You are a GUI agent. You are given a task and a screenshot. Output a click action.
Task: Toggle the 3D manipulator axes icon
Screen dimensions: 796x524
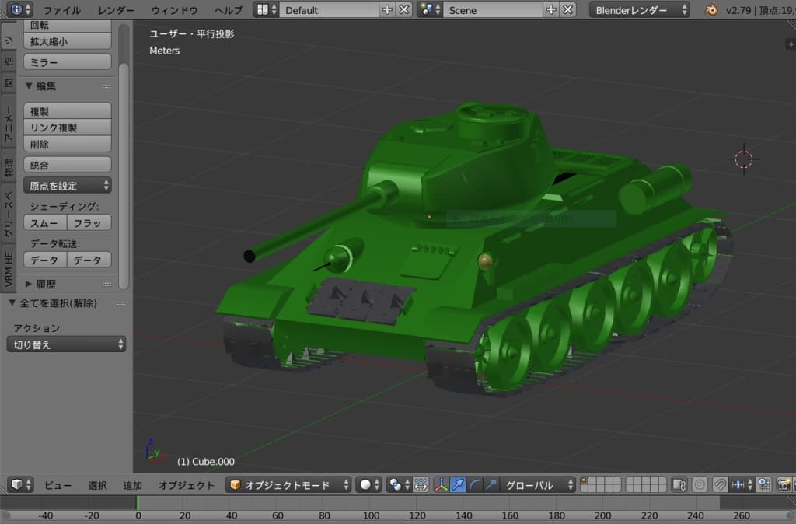tap(442, 485)
